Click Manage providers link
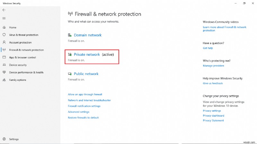Screen dimensions: 257x144 [213, 66]
